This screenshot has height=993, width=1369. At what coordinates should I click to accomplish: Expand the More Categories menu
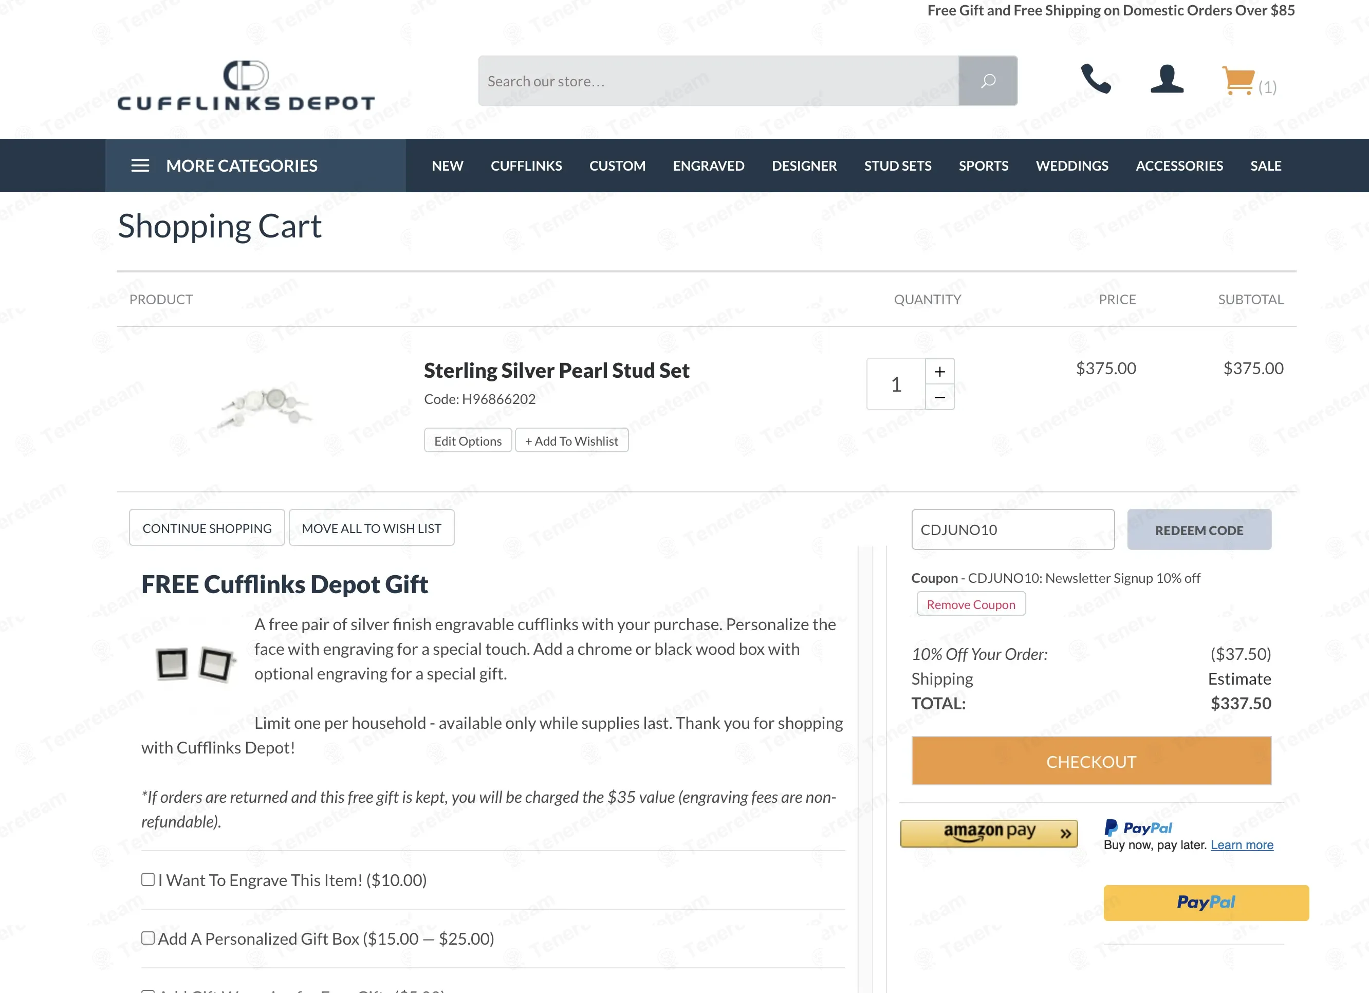coord(255,165)
